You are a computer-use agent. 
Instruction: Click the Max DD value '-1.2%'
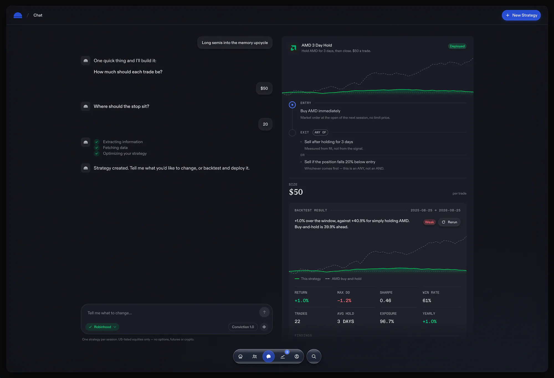pyautogui.click(x=344, y=301)
